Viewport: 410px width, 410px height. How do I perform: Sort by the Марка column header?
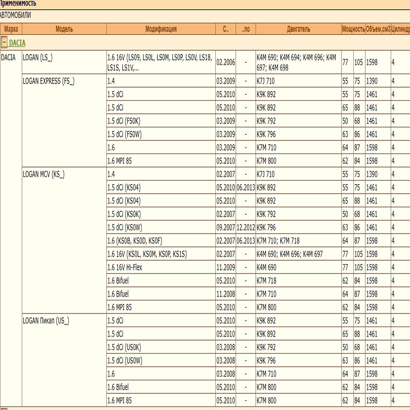tap(11, 29)
